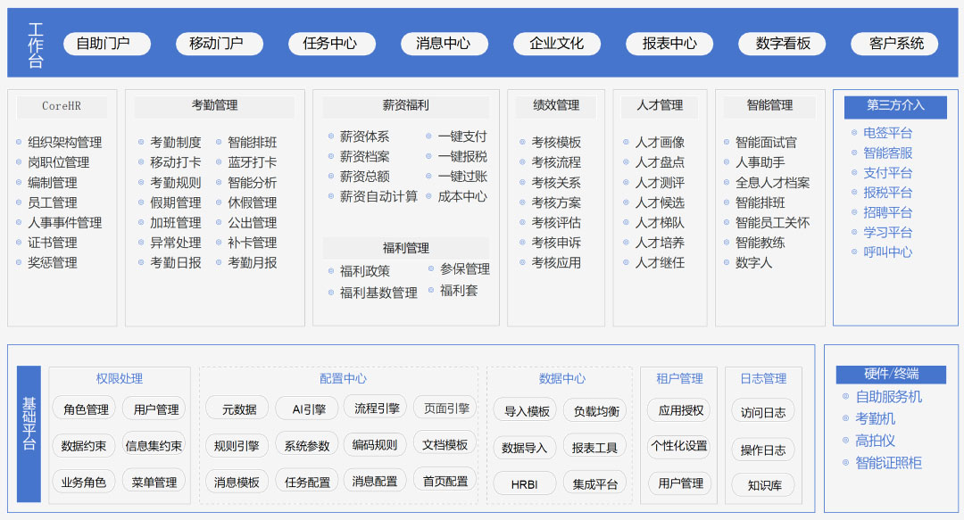The image size is (964, 520).
Task: Click 一键报税 under 薪资福利
Action: coord(461,156)
